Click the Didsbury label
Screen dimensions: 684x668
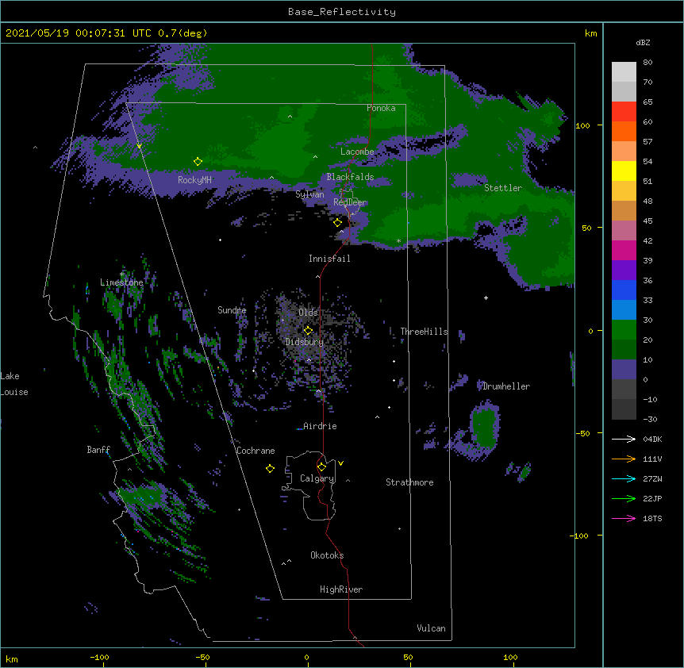[x=305, y=342]
